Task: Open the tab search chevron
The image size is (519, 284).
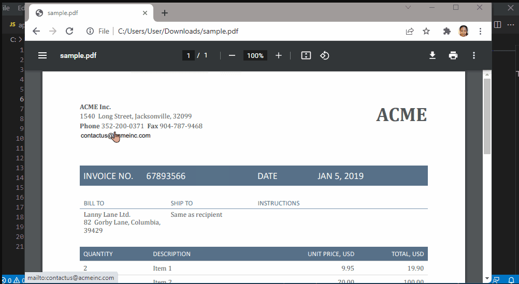Action: coord(408,7)
